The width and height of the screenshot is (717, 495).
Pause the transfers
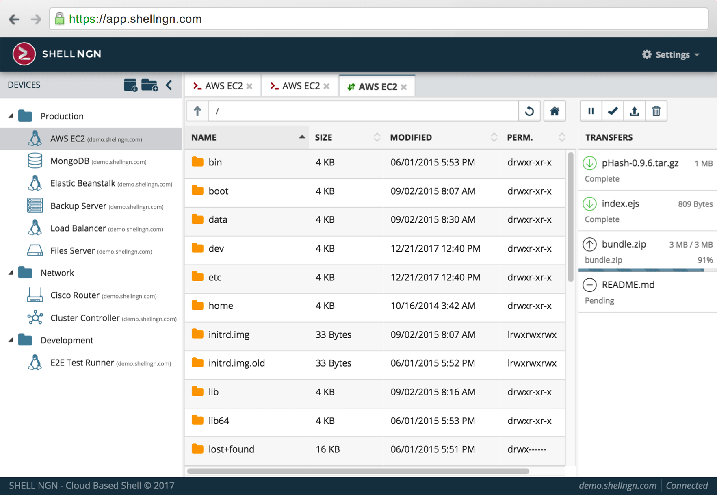(591, 111)
